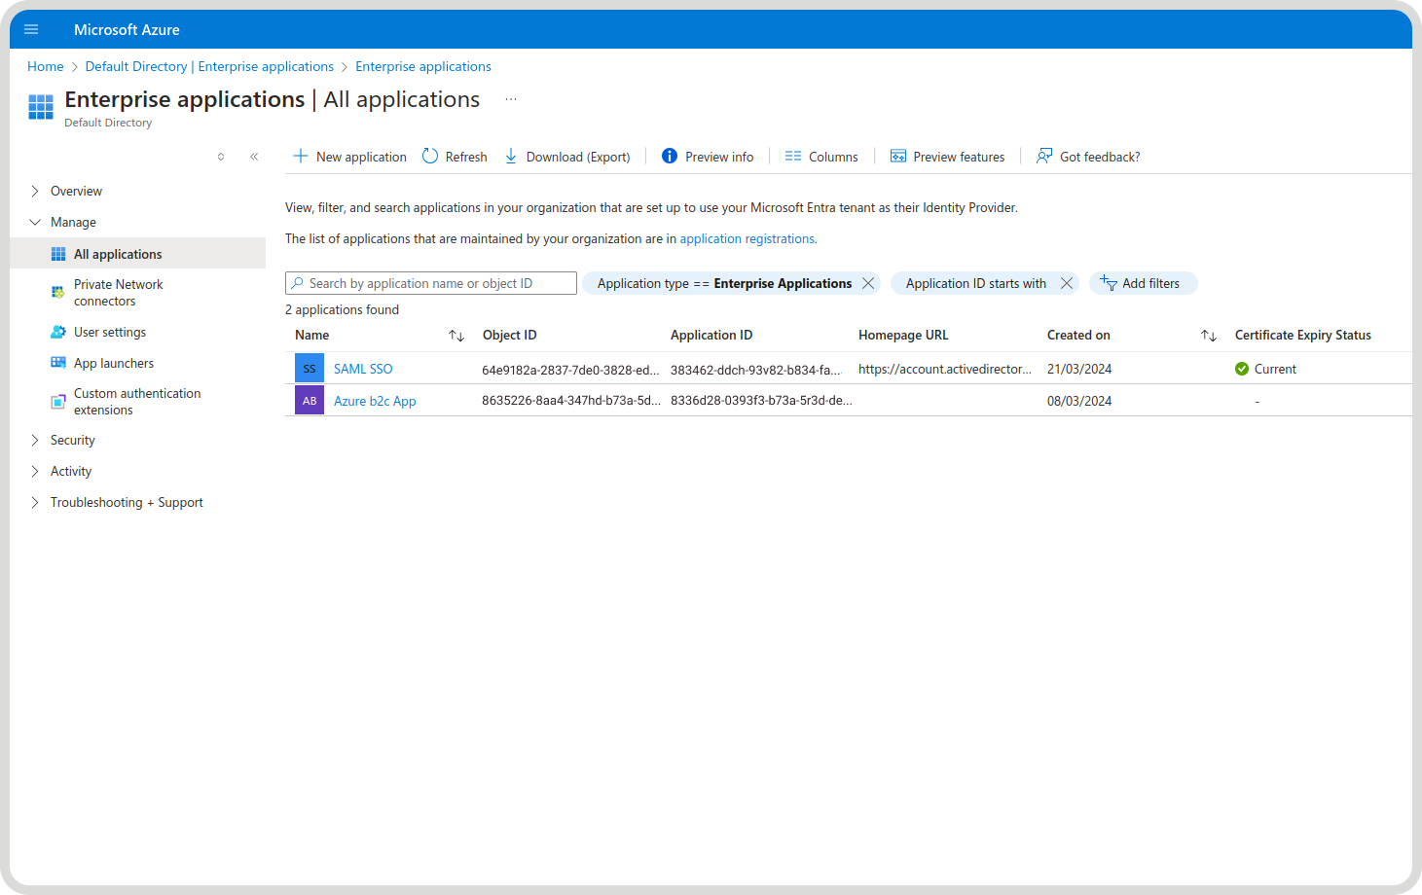Click the Download export arrow icon

click(x=511, y=156)
